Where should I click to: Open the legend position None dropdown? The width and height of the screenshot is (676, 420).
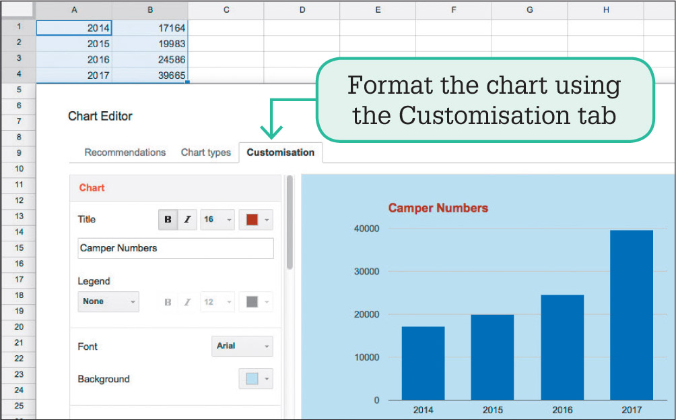tap(108, 301)
